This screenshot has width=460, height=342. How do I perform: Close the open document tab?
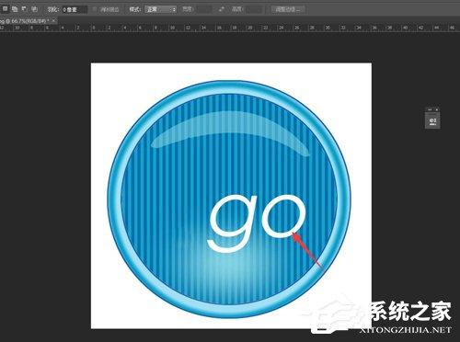click(x=53, y=20)
